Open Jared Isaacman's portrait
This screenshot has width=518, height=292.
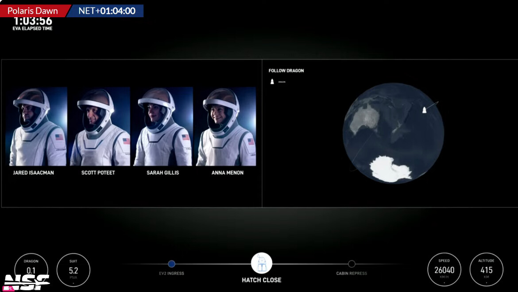pos(37,127)
